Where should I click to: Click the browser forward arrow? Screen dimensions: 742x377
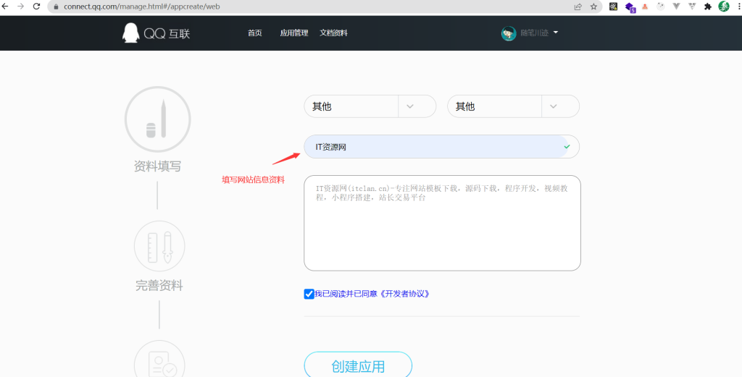coord(21,7)
